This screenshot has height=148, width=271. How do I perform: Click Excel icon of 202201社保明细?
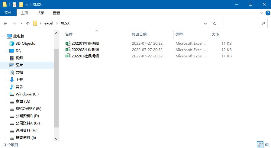pyautogui.click(x=68, y=43)
